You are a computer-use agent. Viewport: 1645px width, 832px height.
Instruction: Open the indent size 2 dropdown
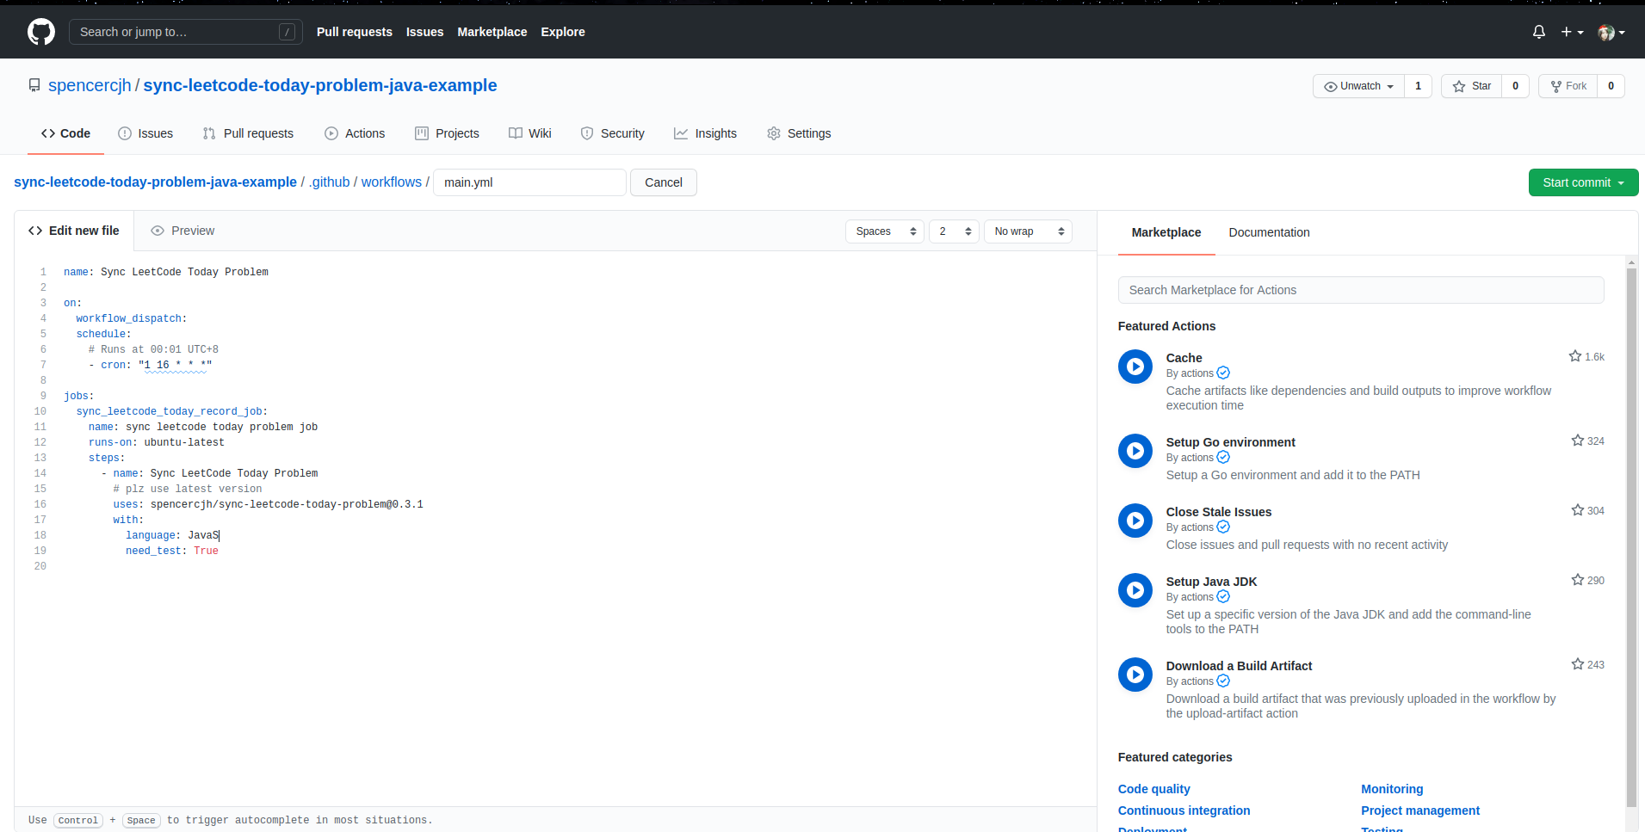click(x=954, y=231)
